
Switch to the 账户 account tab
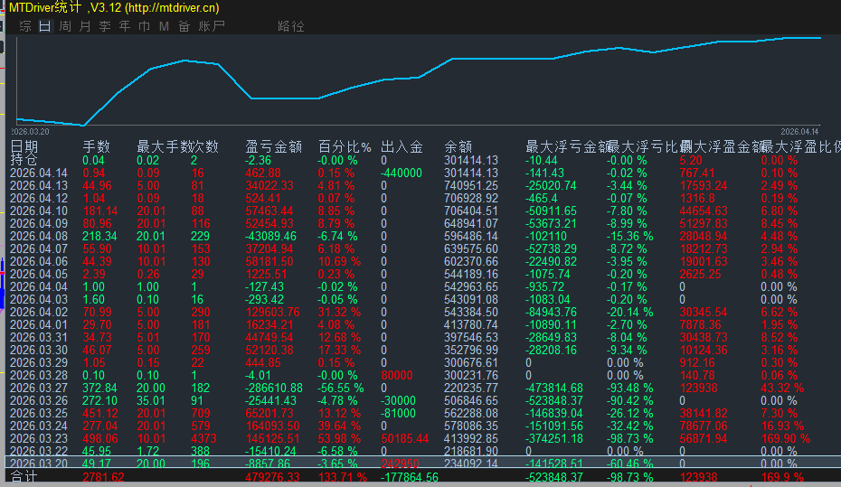pyautogui.click(x=212, y=26)
